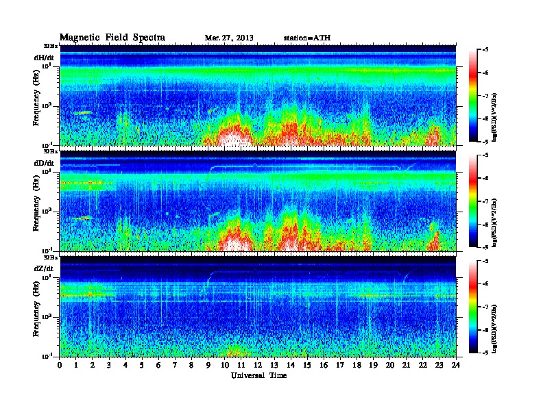
Task: Click the 32Hz label above the dH/dt panel
Action: click(51, 45)
